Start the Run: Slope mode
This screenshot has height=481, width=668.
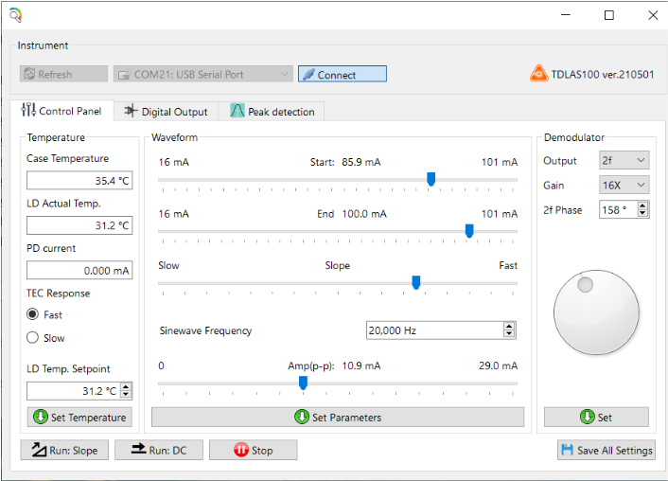pos(64,451)
